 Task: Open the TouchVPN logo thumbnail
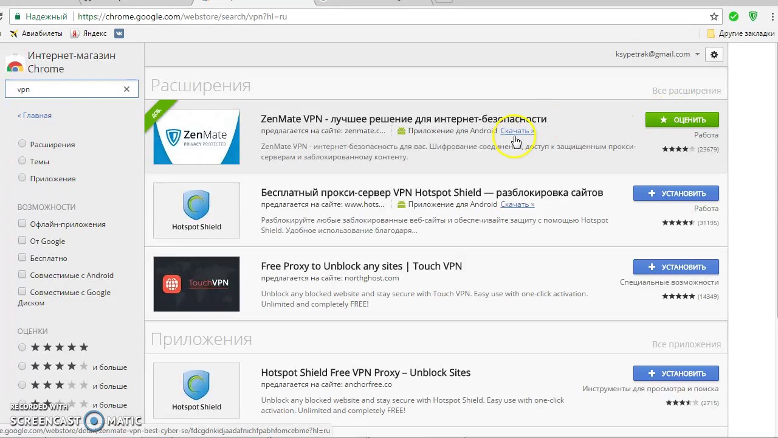click(196, 284)
